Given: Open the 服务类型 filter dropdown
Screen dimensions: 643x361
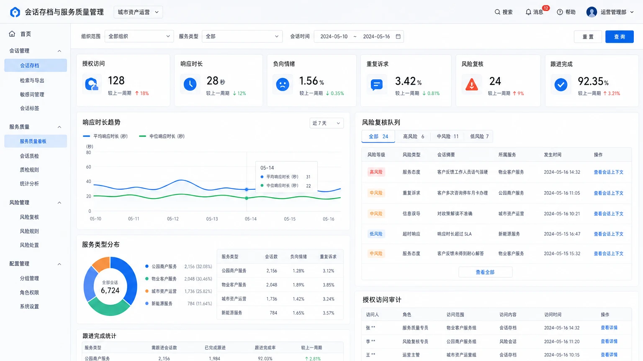Looking at the screenshot, I should pos(242,36).
